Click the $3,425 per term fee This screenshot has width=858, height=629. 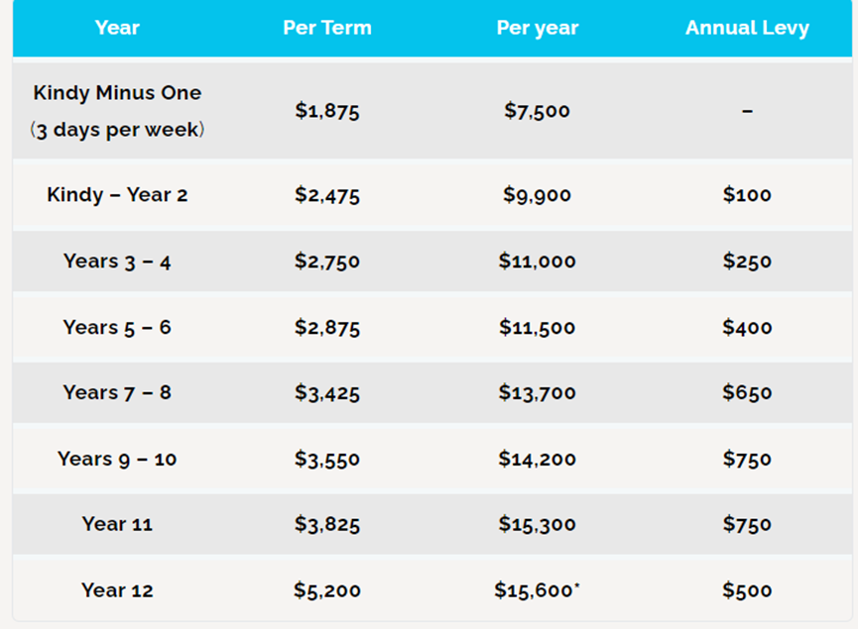[327, 393]
